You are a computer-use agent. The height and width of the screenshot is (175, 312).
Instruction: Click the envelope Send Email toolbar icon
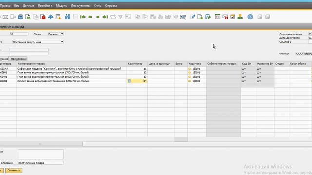tap(5, 17)
